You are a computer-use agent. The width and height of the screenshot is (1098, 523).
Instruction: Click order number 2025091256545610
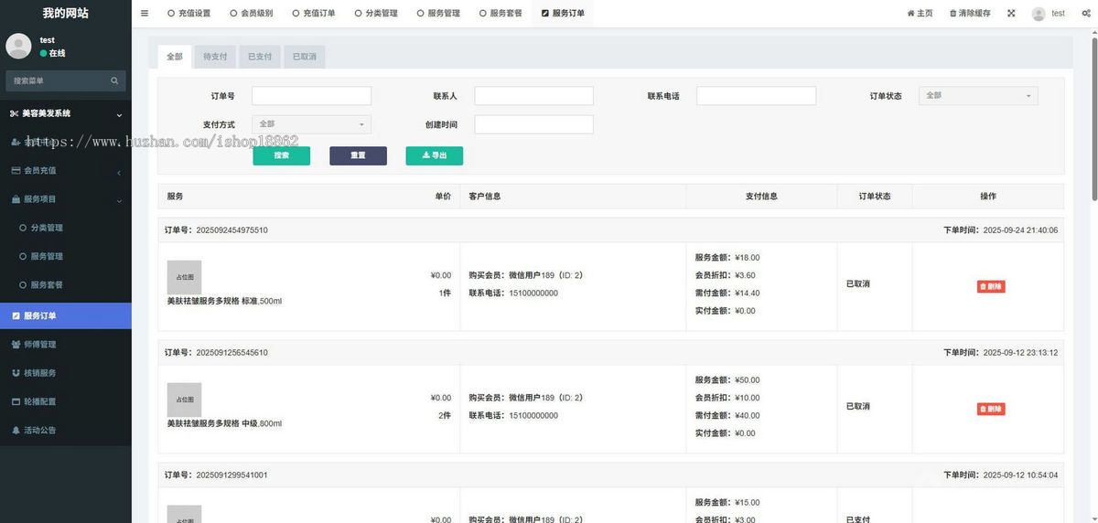[232, 353]
